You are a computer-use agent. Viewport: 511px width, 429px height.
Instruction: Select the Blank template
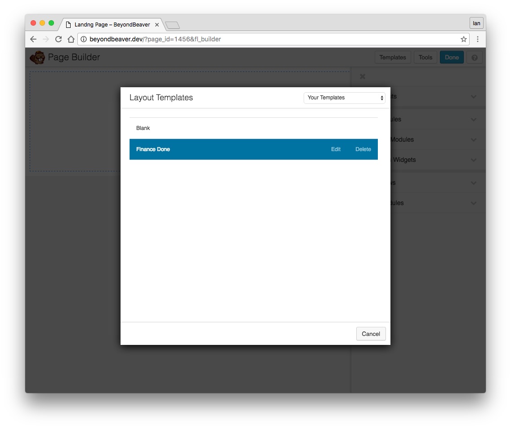point(143,128)
